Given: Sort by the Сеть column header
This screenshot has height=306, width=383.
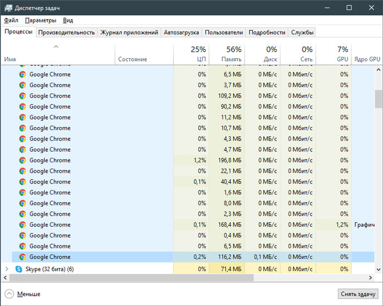Looking at the screenshot, I should pos(298,54).
